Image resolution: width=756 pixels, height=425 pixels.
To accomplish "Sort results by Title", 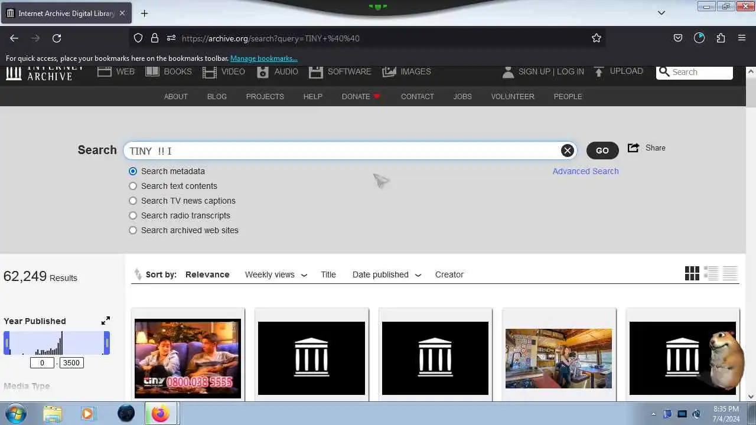I will pos(328,274).
